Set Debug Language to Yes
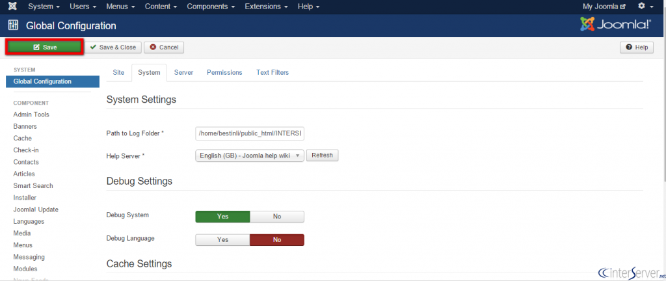Screen dimensions: 666x281 coord(222,240)
